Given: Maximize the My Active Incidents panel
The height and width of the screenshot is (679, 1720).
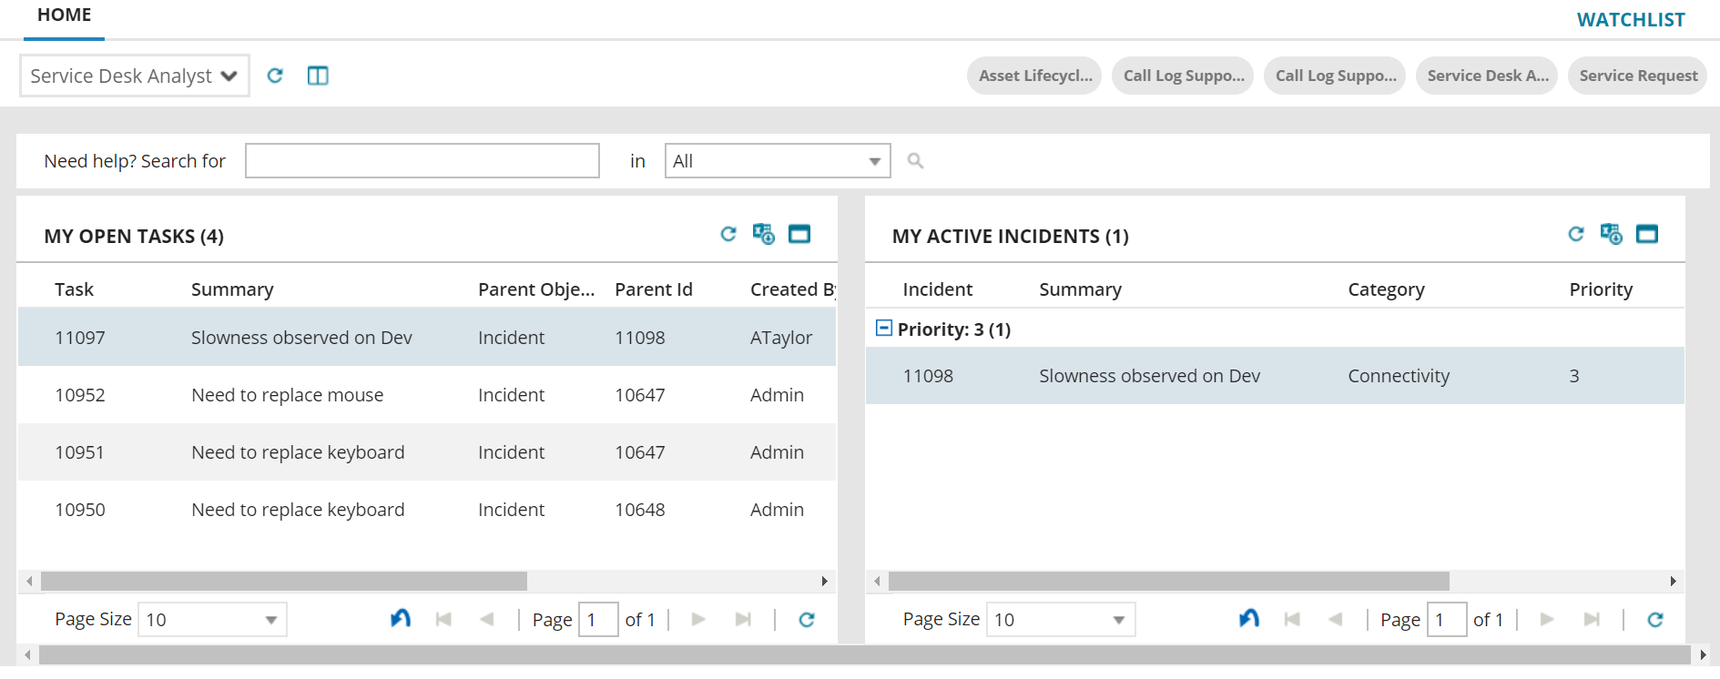Looking at the screenshot, I should coord(1647,234).
